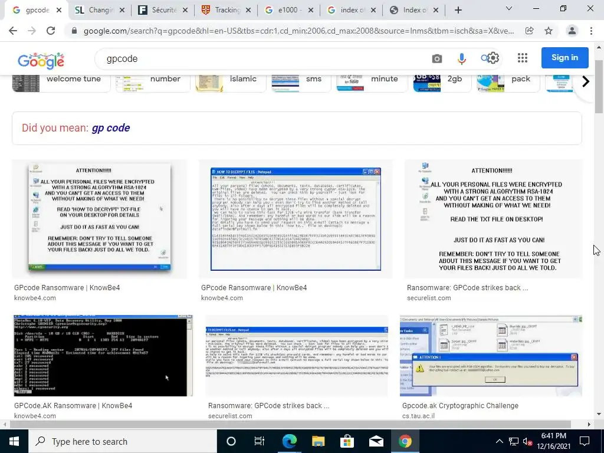The height and width of the screenshot is (453, 604).
Task: Click the blue search magnifier icon
Action: (485, 58)
